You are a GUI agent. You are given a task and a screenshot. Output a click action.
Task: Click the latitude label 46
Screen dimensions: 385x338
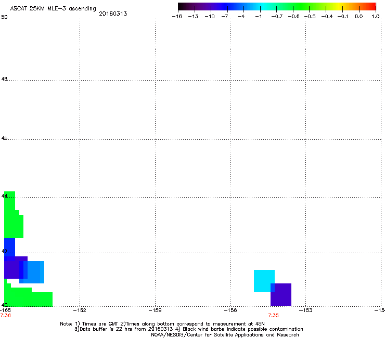(4, 138)
